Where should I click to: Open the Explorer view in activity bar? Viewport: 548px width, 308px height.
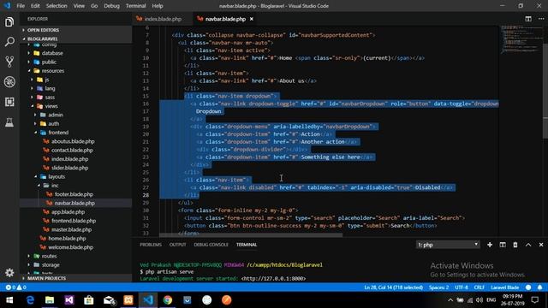pyautogui.click(x=9, y=22)
